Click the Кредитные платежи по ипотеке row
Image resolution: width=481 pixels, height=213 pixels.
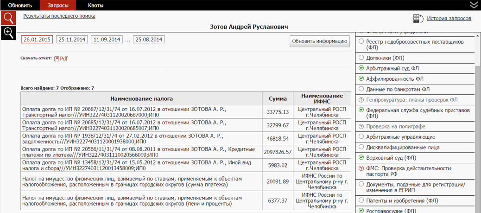point(186,152)
